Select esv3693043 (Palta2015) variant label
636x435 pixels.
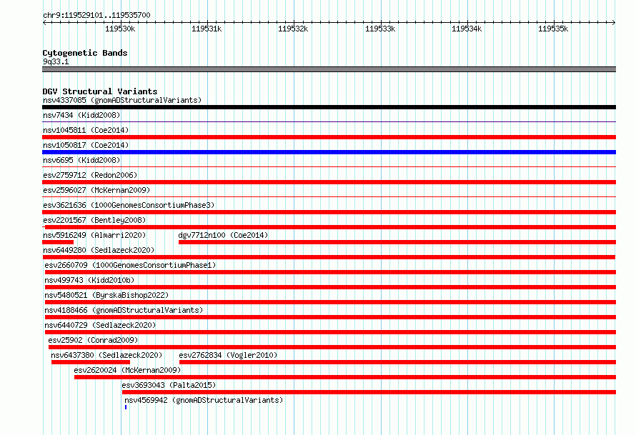169,385
